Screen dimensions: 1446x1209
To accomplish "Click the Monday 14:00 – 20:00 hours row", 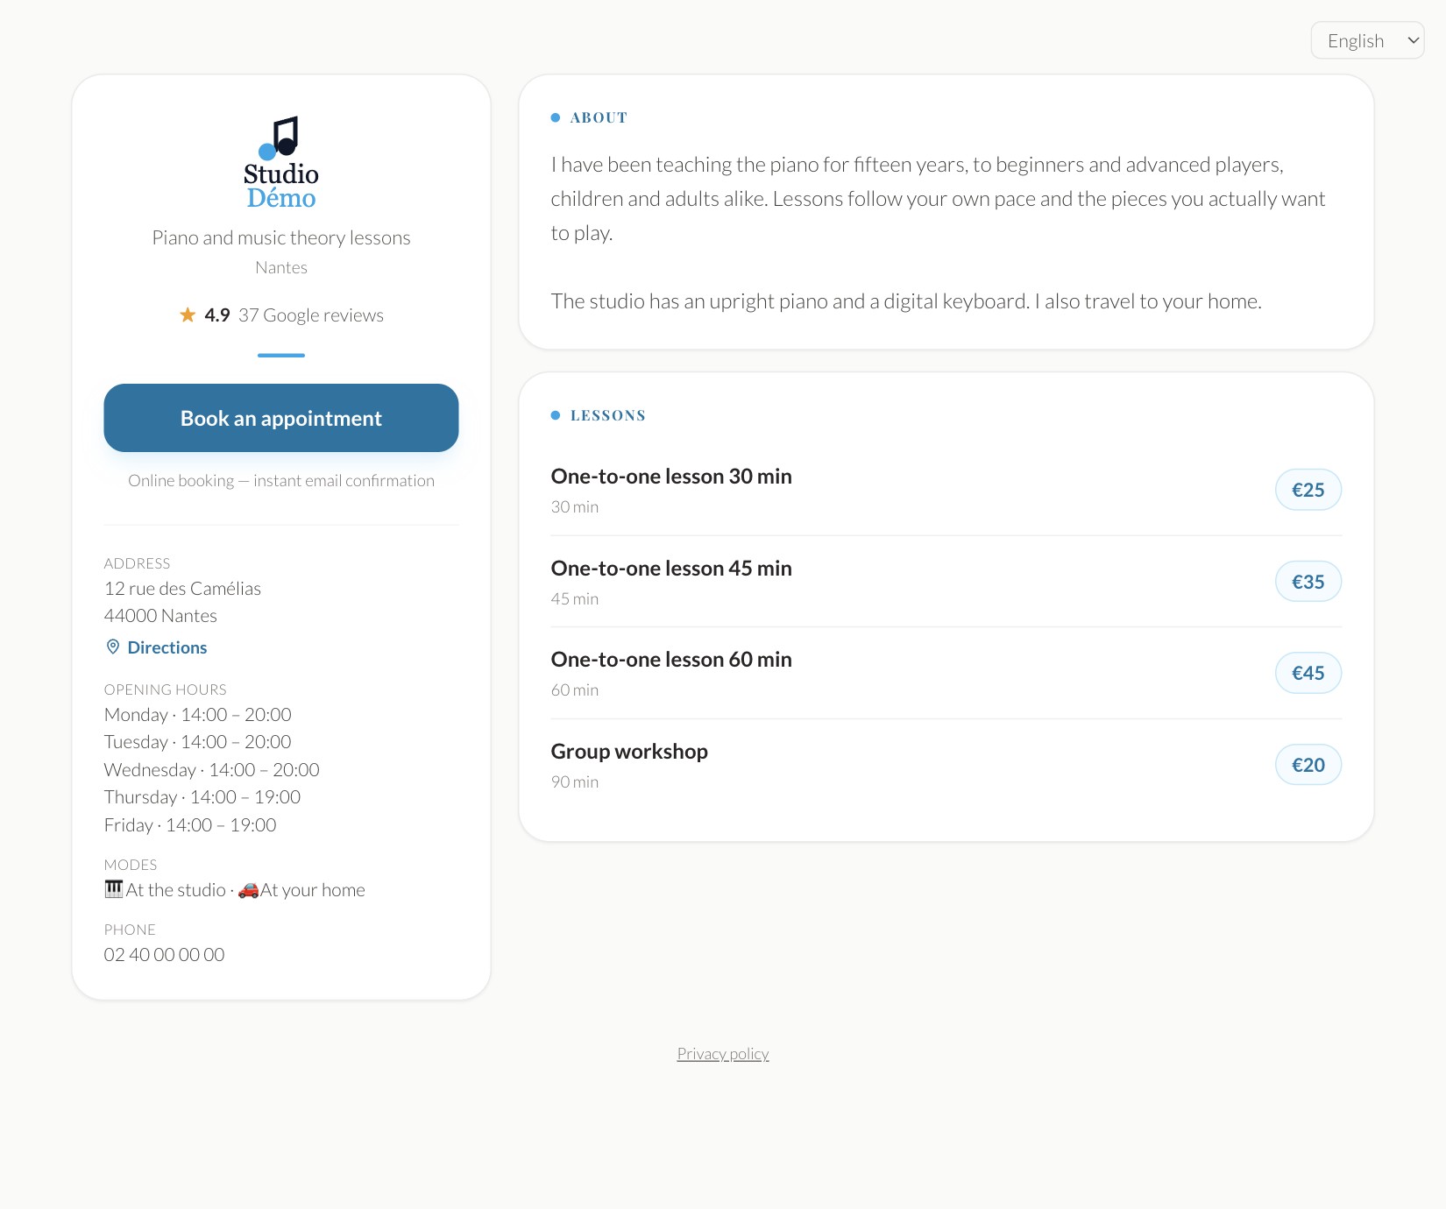I will (x=198, y=715).
